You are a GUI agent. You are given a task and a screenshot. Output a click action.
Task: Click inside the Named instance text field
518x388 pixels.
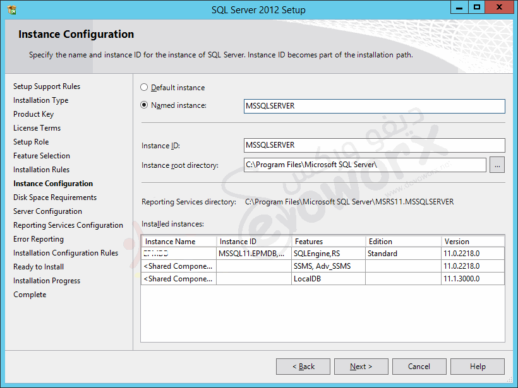[x=374, y=106]
